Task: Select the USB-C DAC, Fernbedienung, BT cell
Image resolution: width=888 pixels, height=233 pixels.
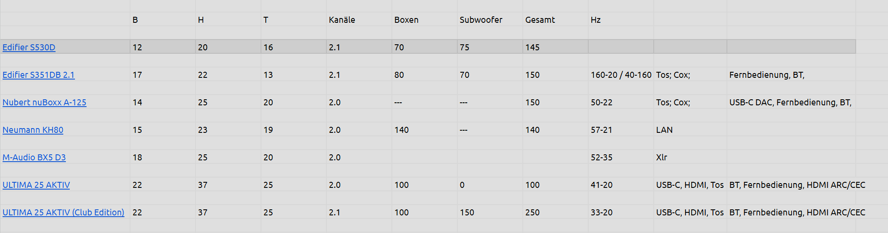Action: tap(790, 102)
